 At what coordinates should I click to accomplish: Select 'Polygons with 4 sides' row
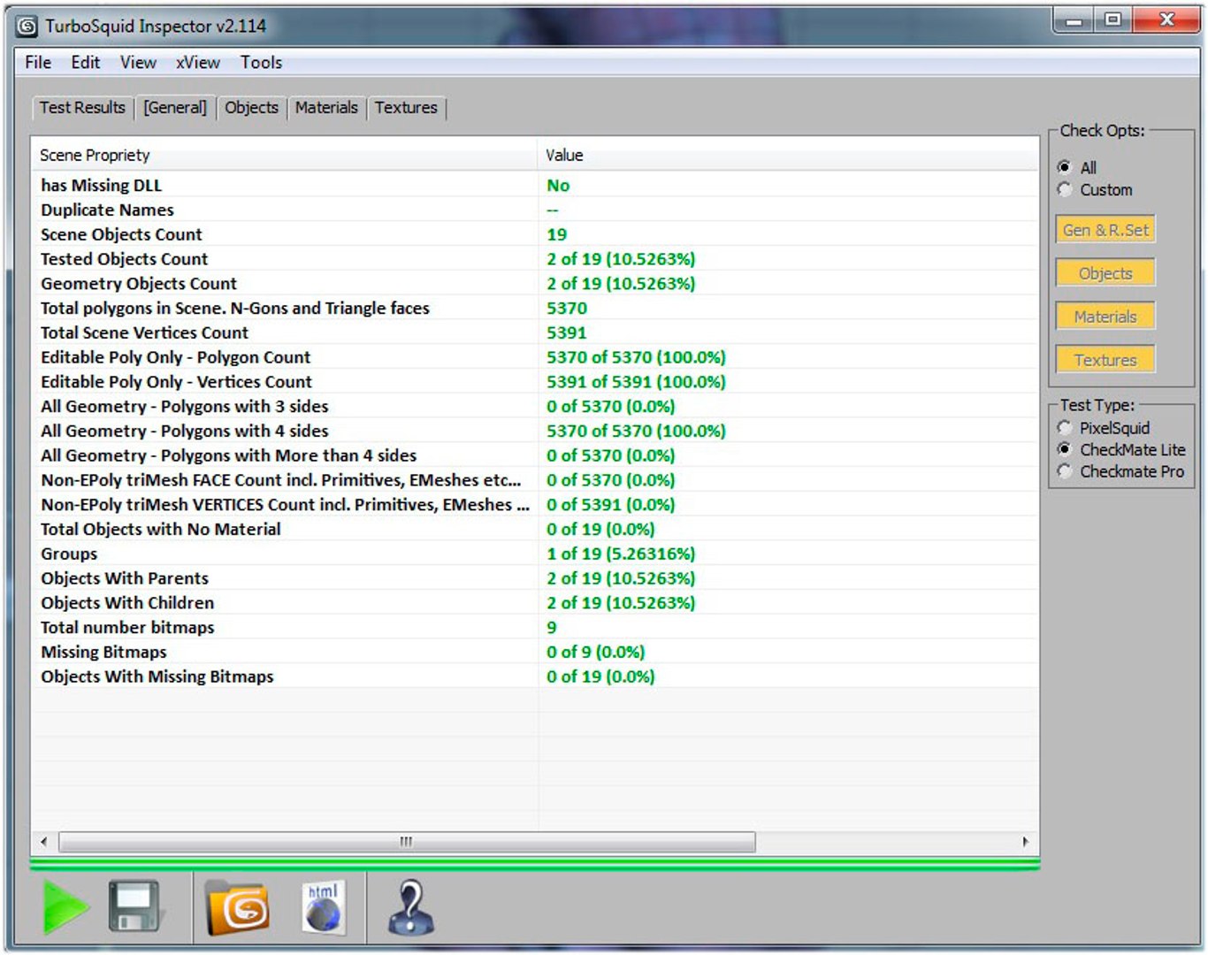535,431
